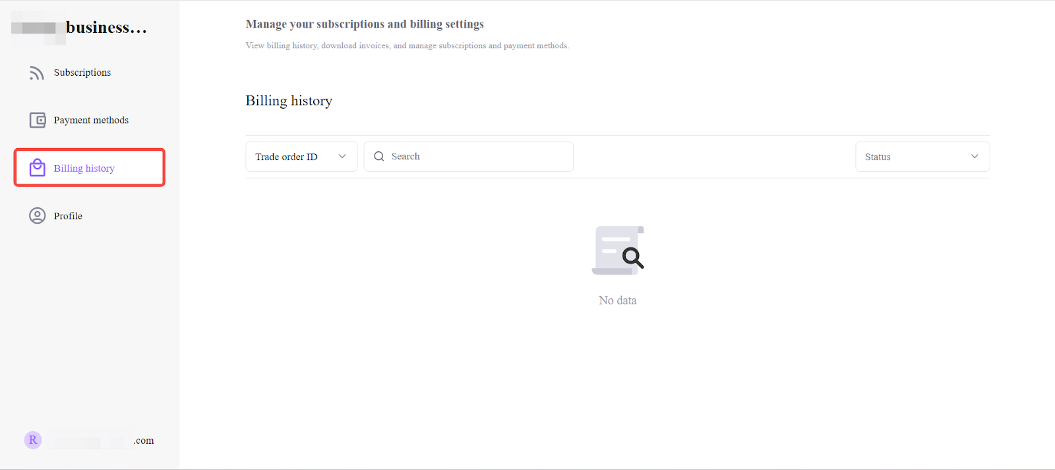Click the "business..." title in the sidebar
Image resolution: width=1055 pixels, height=470 pixels.
pos(106,28)
